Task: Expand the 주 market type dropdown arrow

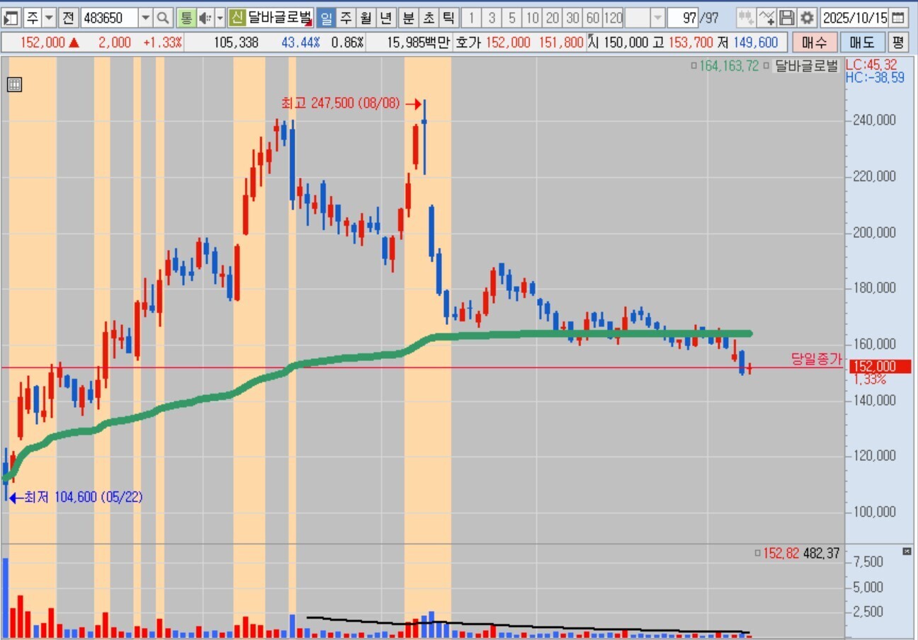Action: pos(50,18)
